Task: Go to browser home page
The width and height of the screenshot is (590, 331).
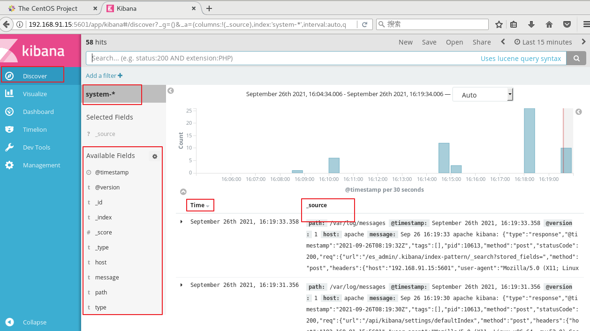Action: click(549, 24)
